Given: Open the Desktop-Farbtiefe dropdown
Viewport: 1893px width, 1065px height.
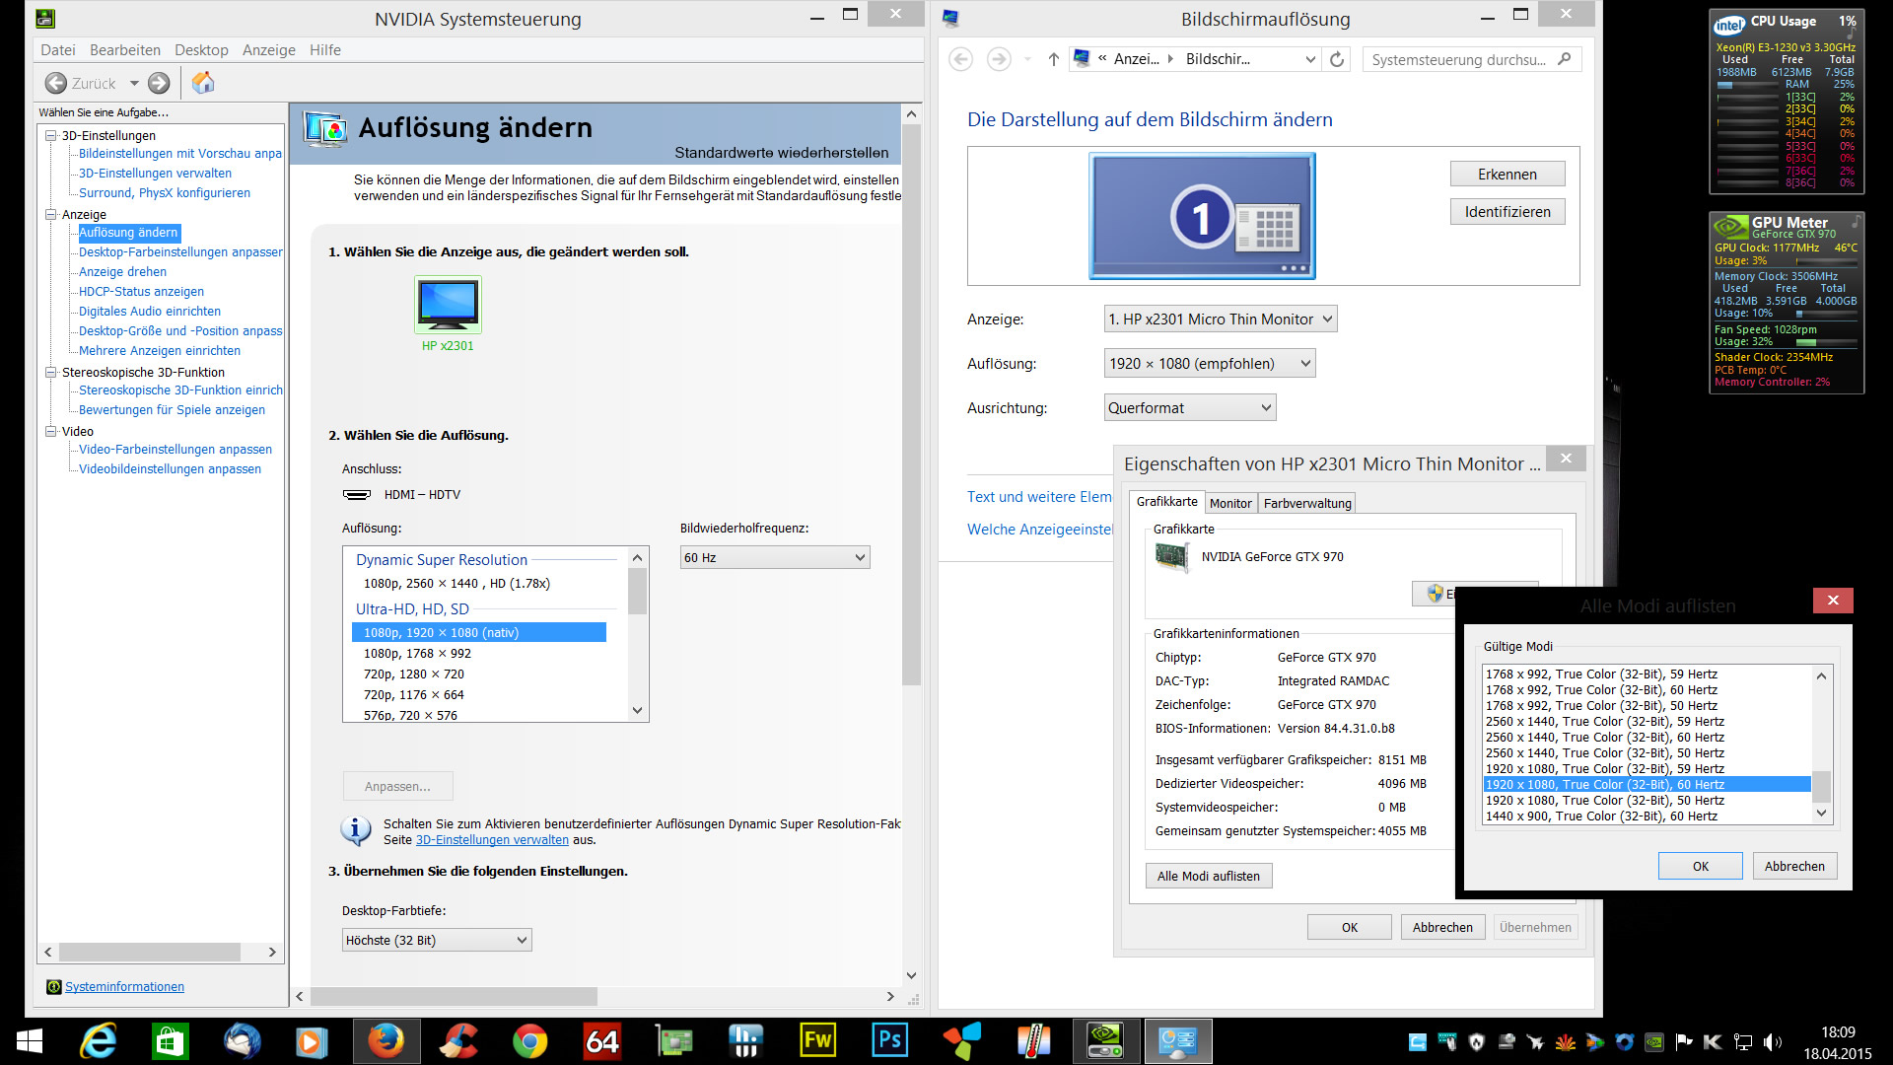Looking at the screenshot, I should (x=437, y=941).
